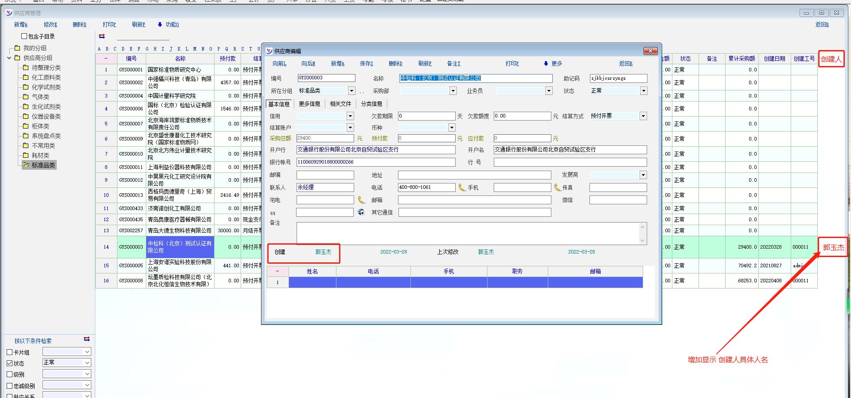This screenshot has width=851, height=398.
Task: Expand the 结算方式 dropdown
Action: [x=643, y=116]
